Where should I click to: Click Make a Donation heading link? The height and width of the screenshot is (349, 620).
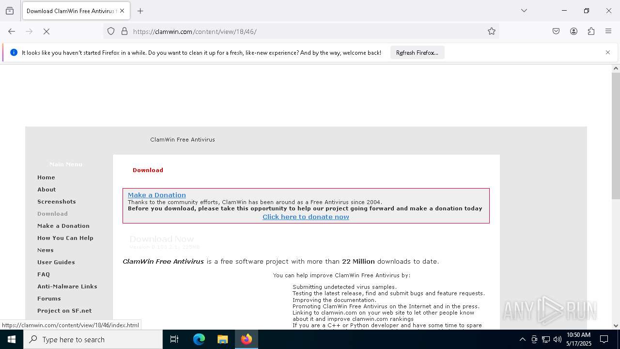(157, 195)
